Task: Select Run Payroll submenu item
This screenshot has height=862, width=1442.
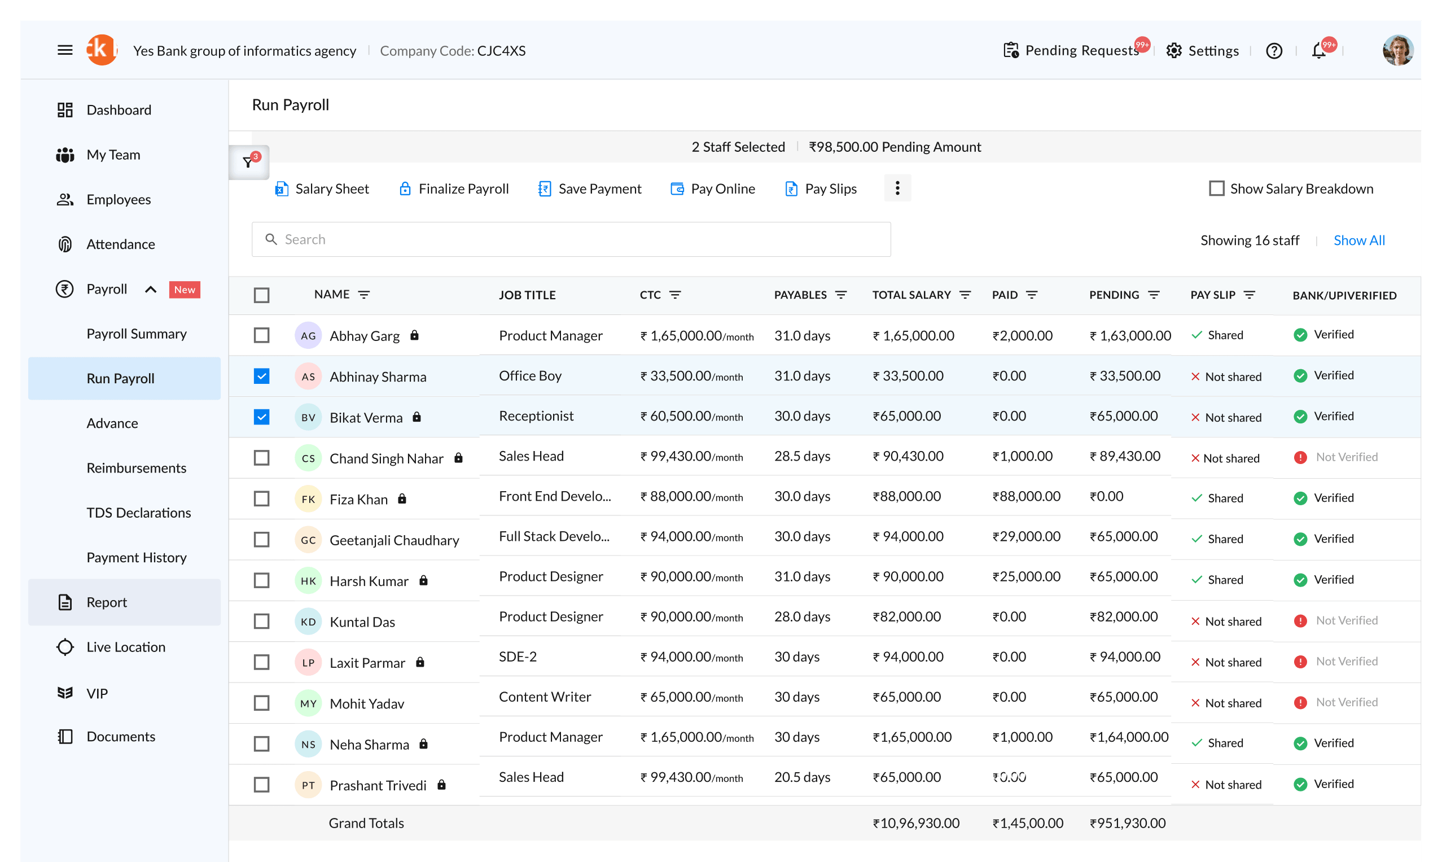Action: click(x=124, y=378)
